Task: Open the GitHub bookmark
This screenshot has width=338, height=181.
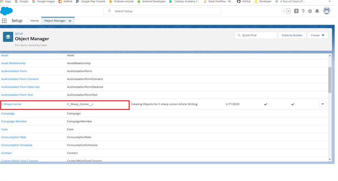Action: pos(244,2)
